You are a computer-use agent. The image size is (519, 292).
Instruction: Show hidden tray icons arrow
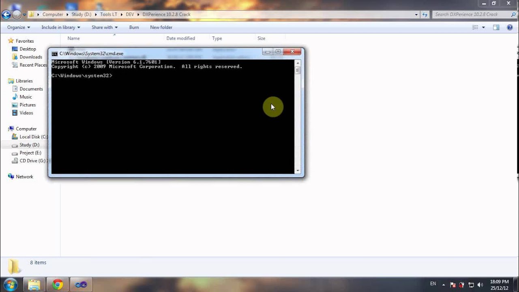pyautogui.click(x=443, y=285)
